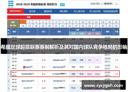Click the 2-0 score in the AEK row
This screenshot has height=92, width=128.
(44, 60)
